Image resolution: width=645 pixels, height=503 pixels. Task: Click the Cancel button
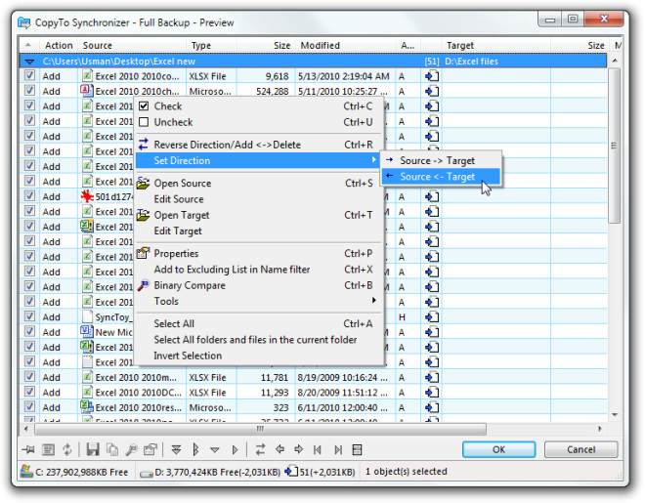click(580, 449)
